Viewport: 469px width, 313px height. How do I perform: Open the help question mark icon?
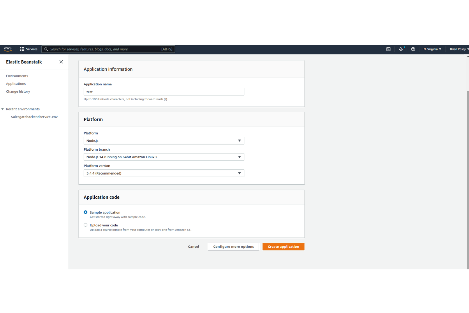(413, 49)
